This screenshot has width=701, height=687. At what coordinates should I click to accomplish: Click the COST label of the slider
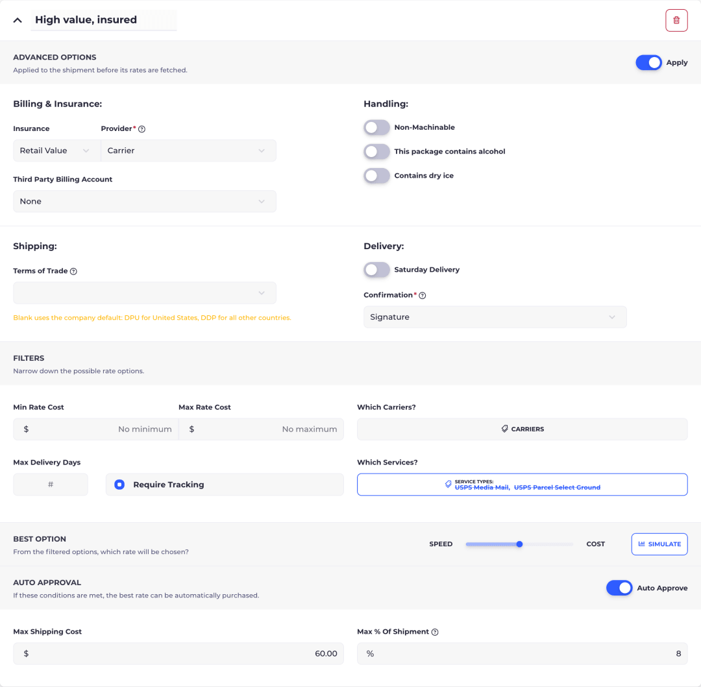595,544
